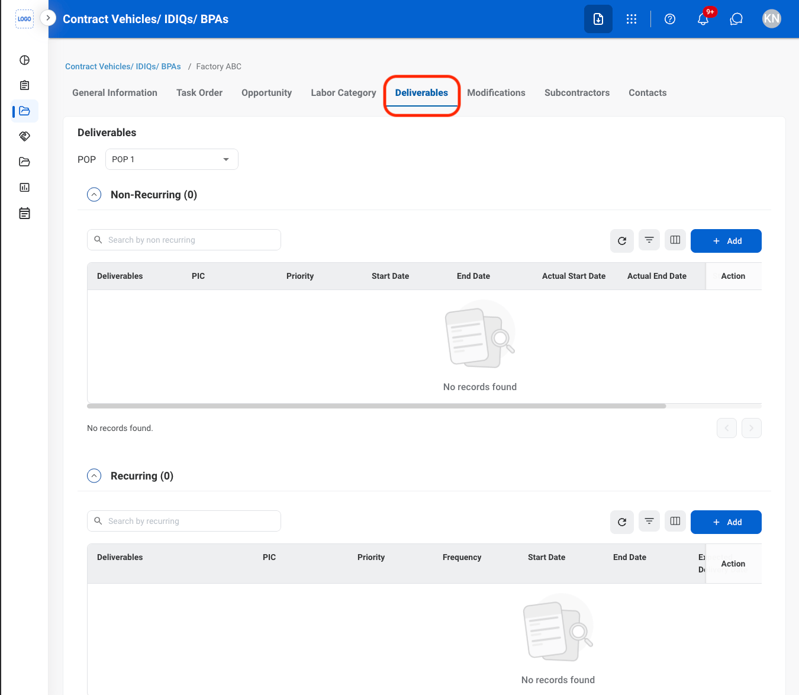Open column settings for Recurring table
This screenshot has width=799, height=695.
[x=675, y=521]
